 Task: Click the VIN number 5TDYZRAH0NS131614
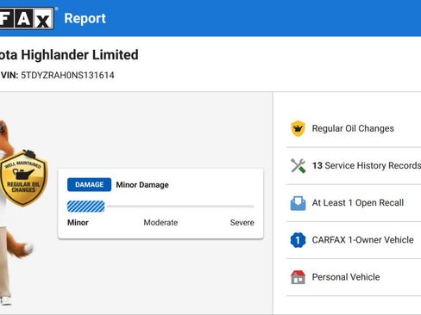click(x=67, y=76)
